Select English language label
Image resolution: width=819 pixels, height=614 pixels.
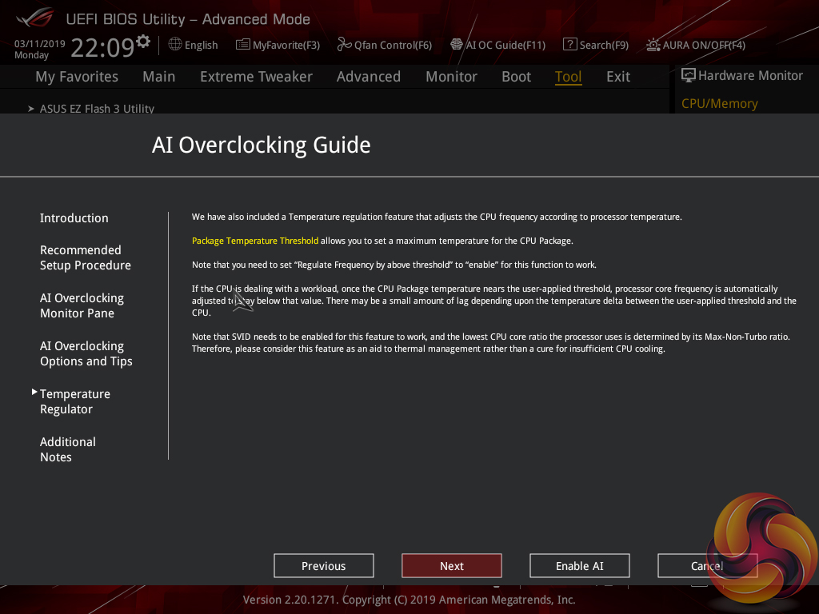point(201,45)
